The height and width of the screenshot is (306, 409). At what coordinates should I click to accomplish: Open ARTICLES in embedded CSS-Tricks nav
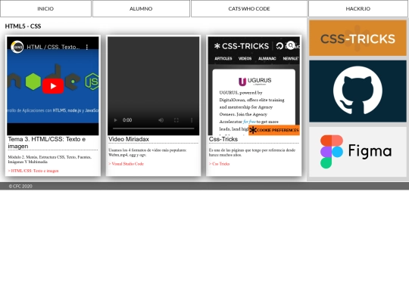coord(223,58)
